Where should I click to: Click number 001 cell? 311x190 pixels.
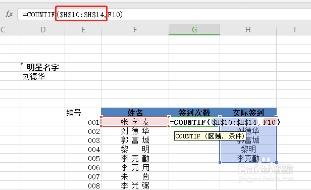(83, 122)
